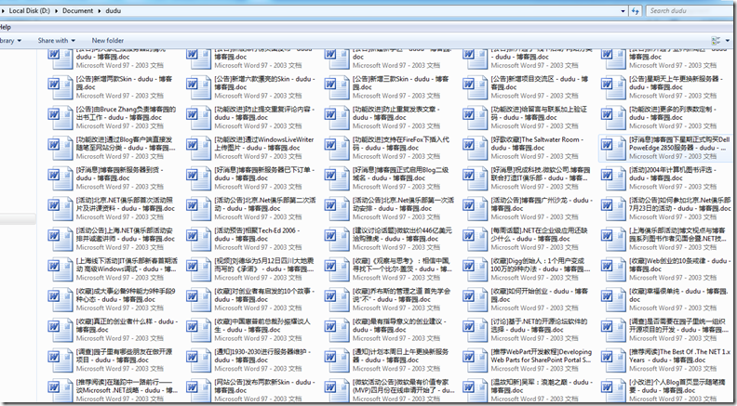Navigate to Document breadcrumb
The image size is (737, 406).
click(x=77, y=11)
